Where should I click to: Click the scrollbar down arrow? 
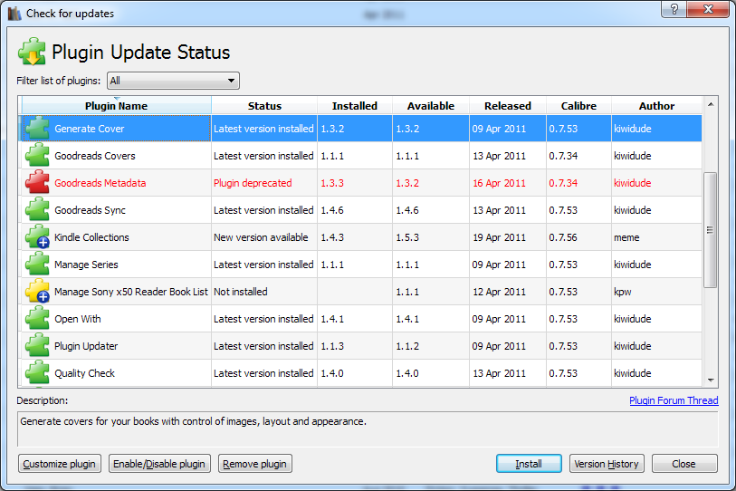pos(711,380)
